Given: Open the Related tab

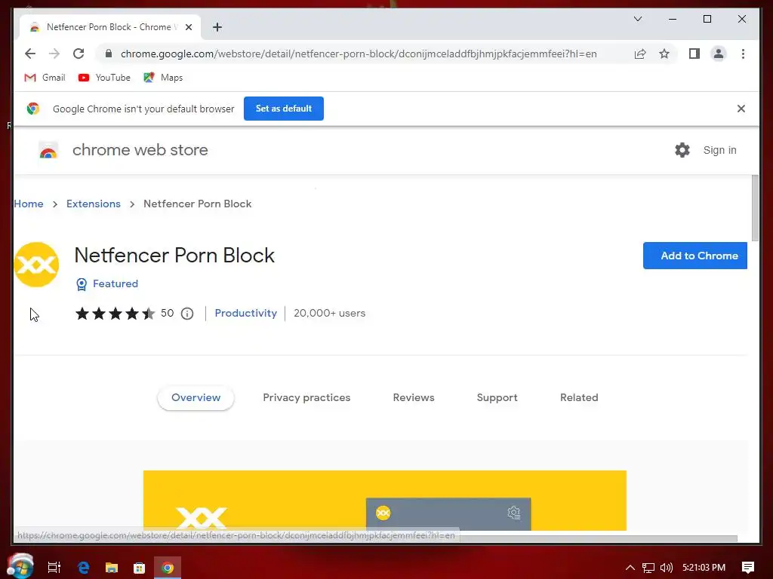Looking at the screenshot, I should coord(579,398).
